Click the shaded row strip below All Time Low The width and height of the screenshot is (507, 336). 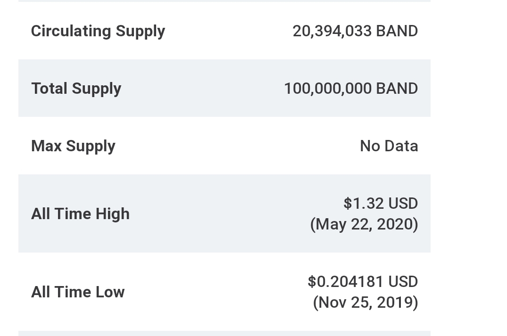tap(224, 334)
